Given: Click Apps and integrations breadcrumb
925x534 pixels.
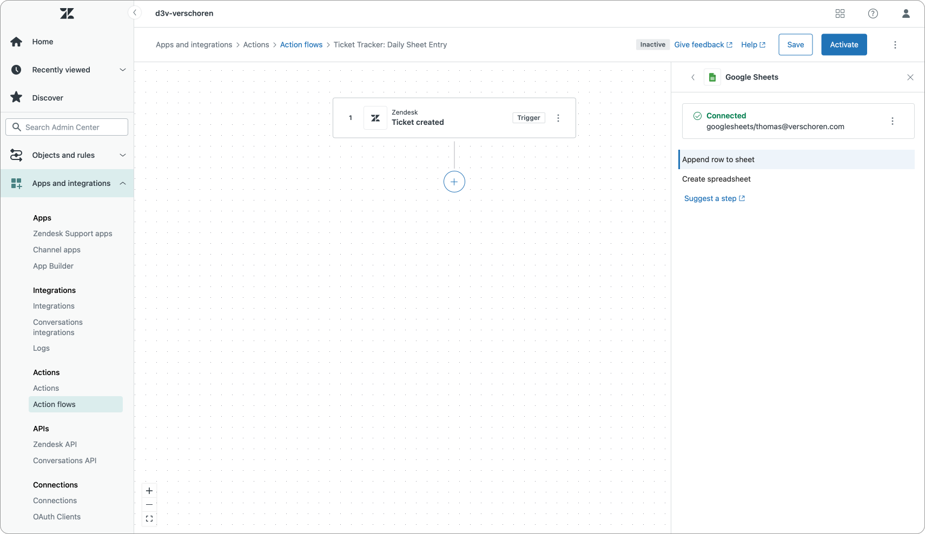Looking at the screenshot, I should click(x=194, y=45).
